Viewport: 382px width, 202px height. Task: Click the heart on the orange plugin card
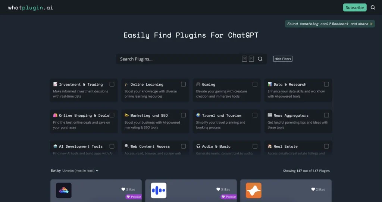(x=313, y=189)
